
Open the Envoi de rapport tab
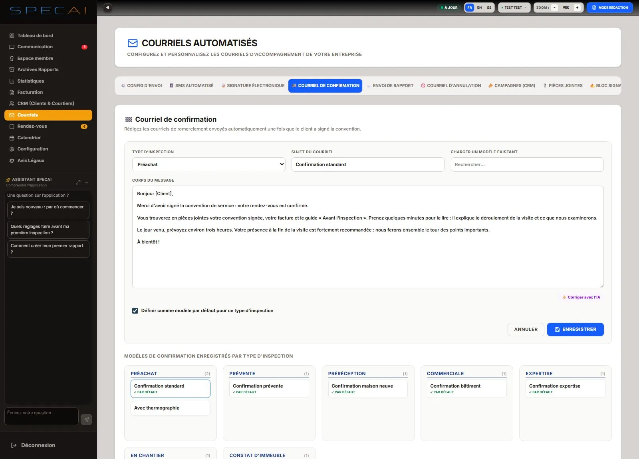point(390,86)
